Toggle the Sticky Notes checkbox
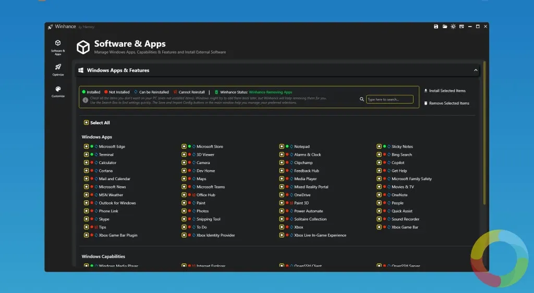 (379, 147)
